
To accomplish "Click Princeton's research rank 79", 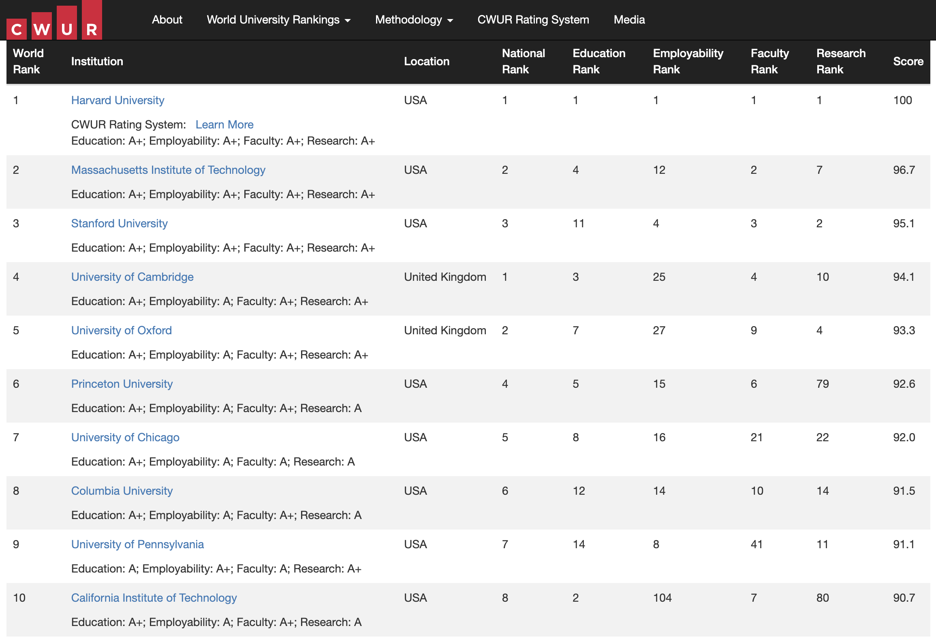I will tap(823, 384).
